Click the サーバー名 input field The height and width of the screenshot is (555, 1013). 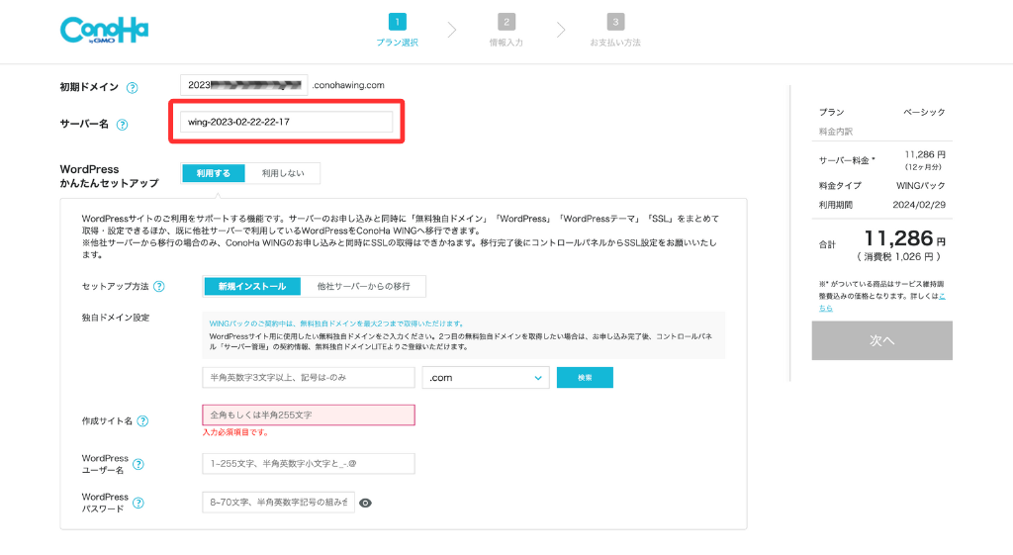[286, 122]
